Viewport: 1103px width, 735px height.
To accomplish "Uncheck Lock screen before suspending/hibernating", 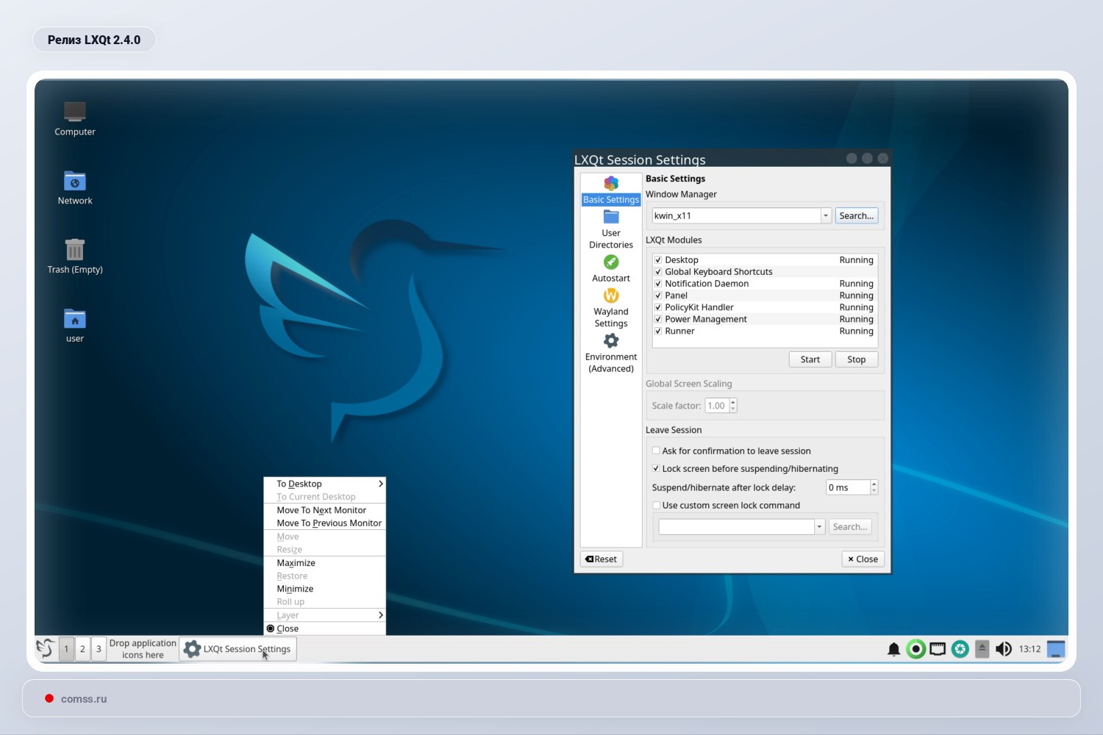I will [656, 469].
